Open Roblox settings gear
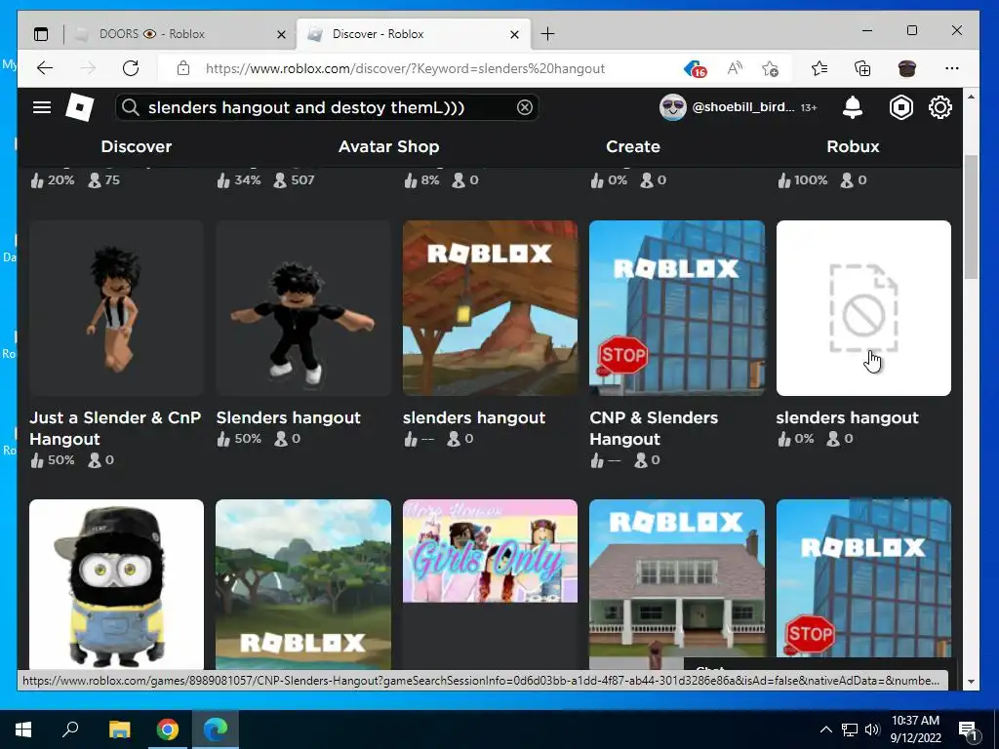 [940, 107]
